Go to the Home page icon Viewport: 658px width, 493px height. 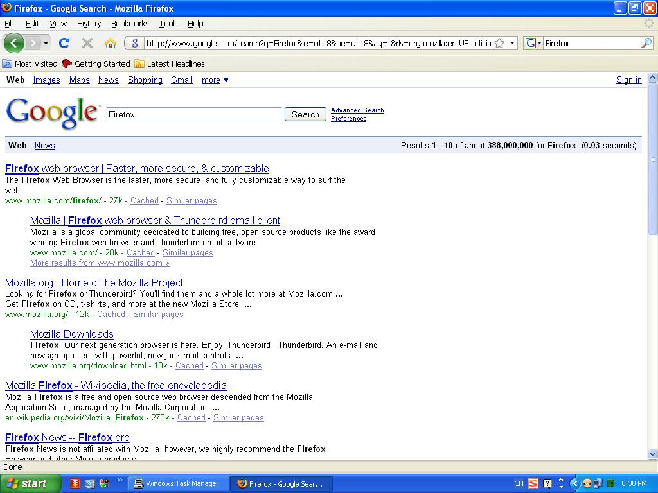[111, 43]
